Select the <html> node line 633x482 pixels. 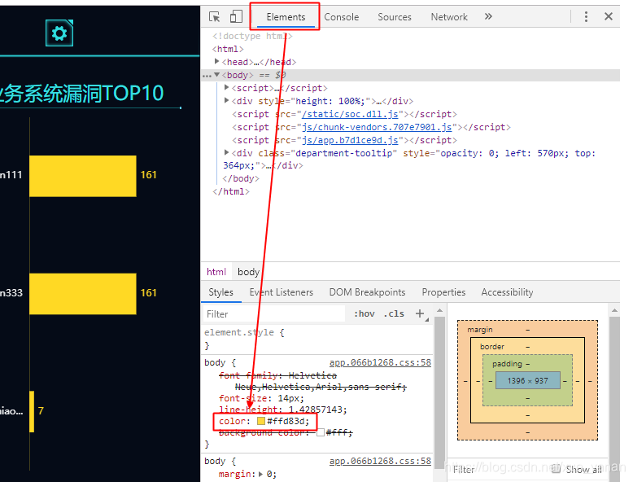point(228,49)
